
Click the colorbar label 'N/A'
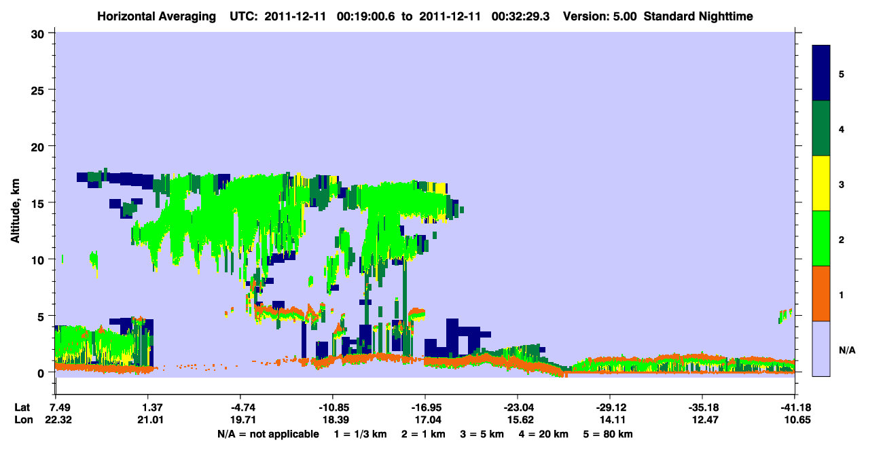[847, 350]
